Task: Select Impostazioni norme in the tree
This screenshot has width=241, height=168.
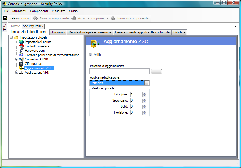Action: 38,42
